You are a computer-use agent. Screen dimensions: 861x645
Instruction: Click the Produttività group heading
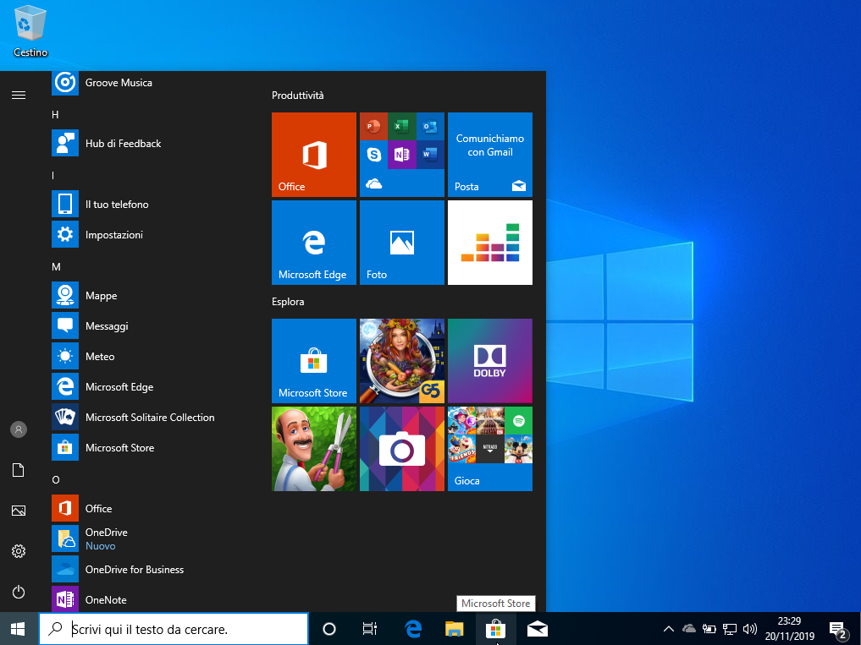(298, 96)
